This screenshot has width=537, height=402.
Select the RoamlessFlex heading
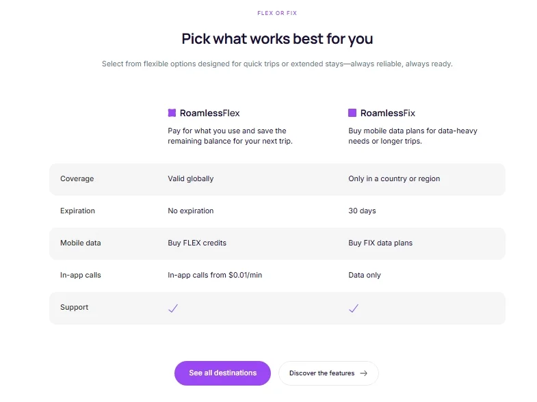click(x=209, y=113)
